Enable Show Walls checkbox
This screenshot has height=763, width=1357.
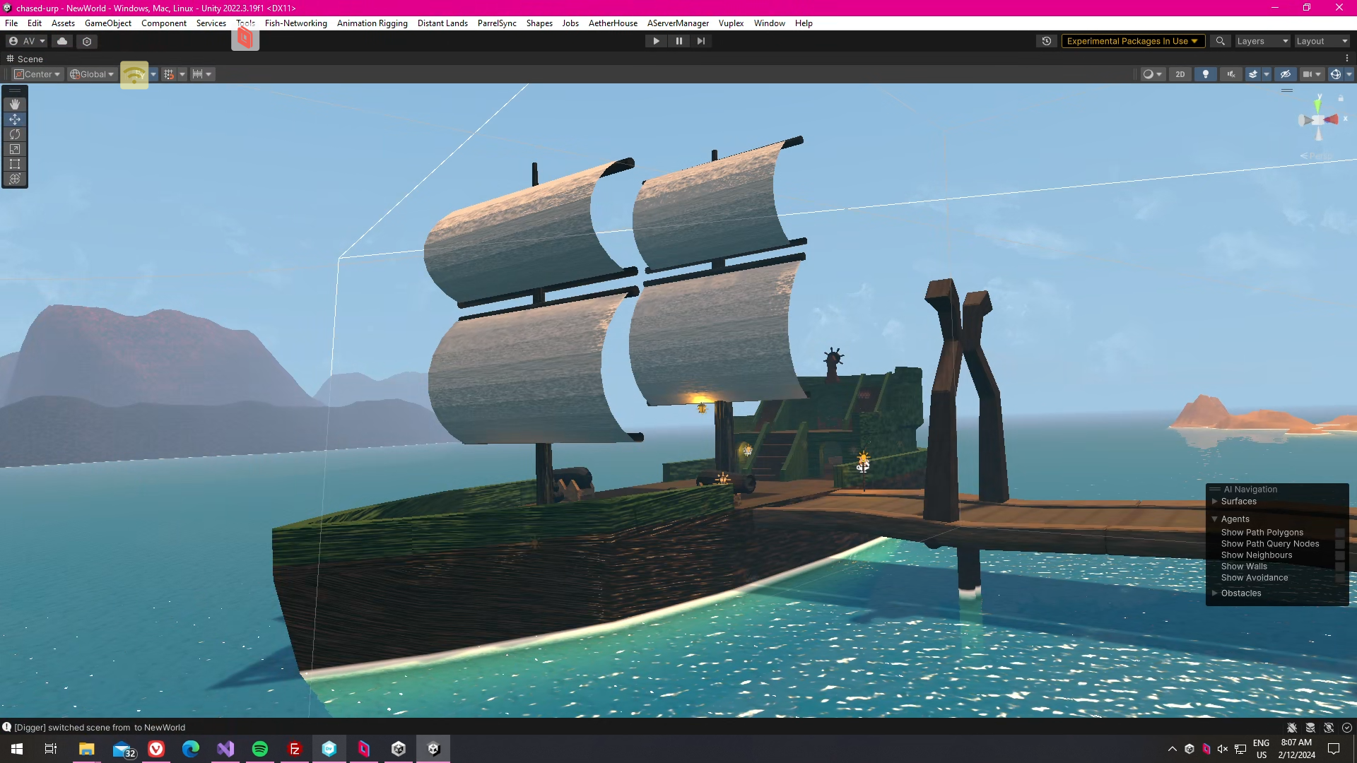(x=1339, y=567)
